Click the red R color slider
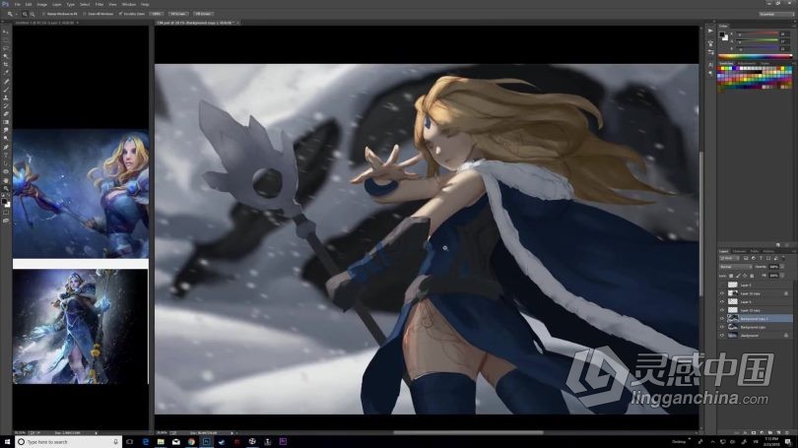Image resolution: width=798 pixels, height=448 pixels. 759,34
